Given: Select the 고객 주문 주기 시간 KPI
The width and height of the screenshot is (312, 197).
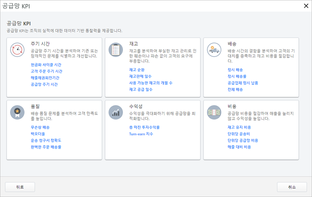Looking at the screenshot, I should (x=47, y=71).
